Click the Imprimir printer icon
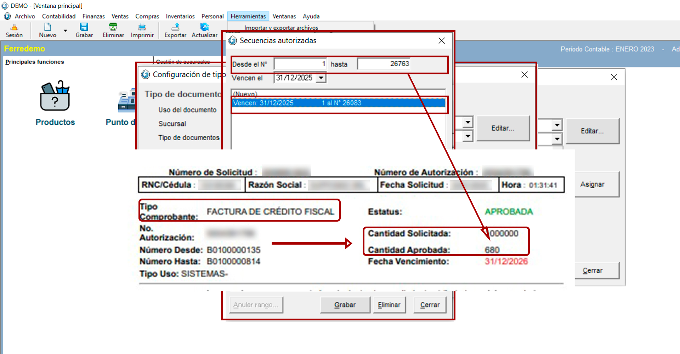Image resolution: width=680 pixels, height=354 pixels. coord(142,27)
